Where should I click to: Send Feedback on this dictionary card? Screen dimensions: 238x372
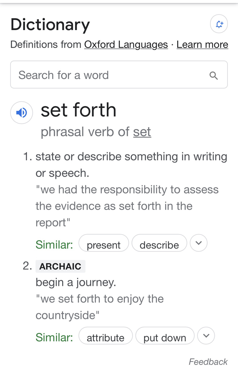tap(208, 362)
